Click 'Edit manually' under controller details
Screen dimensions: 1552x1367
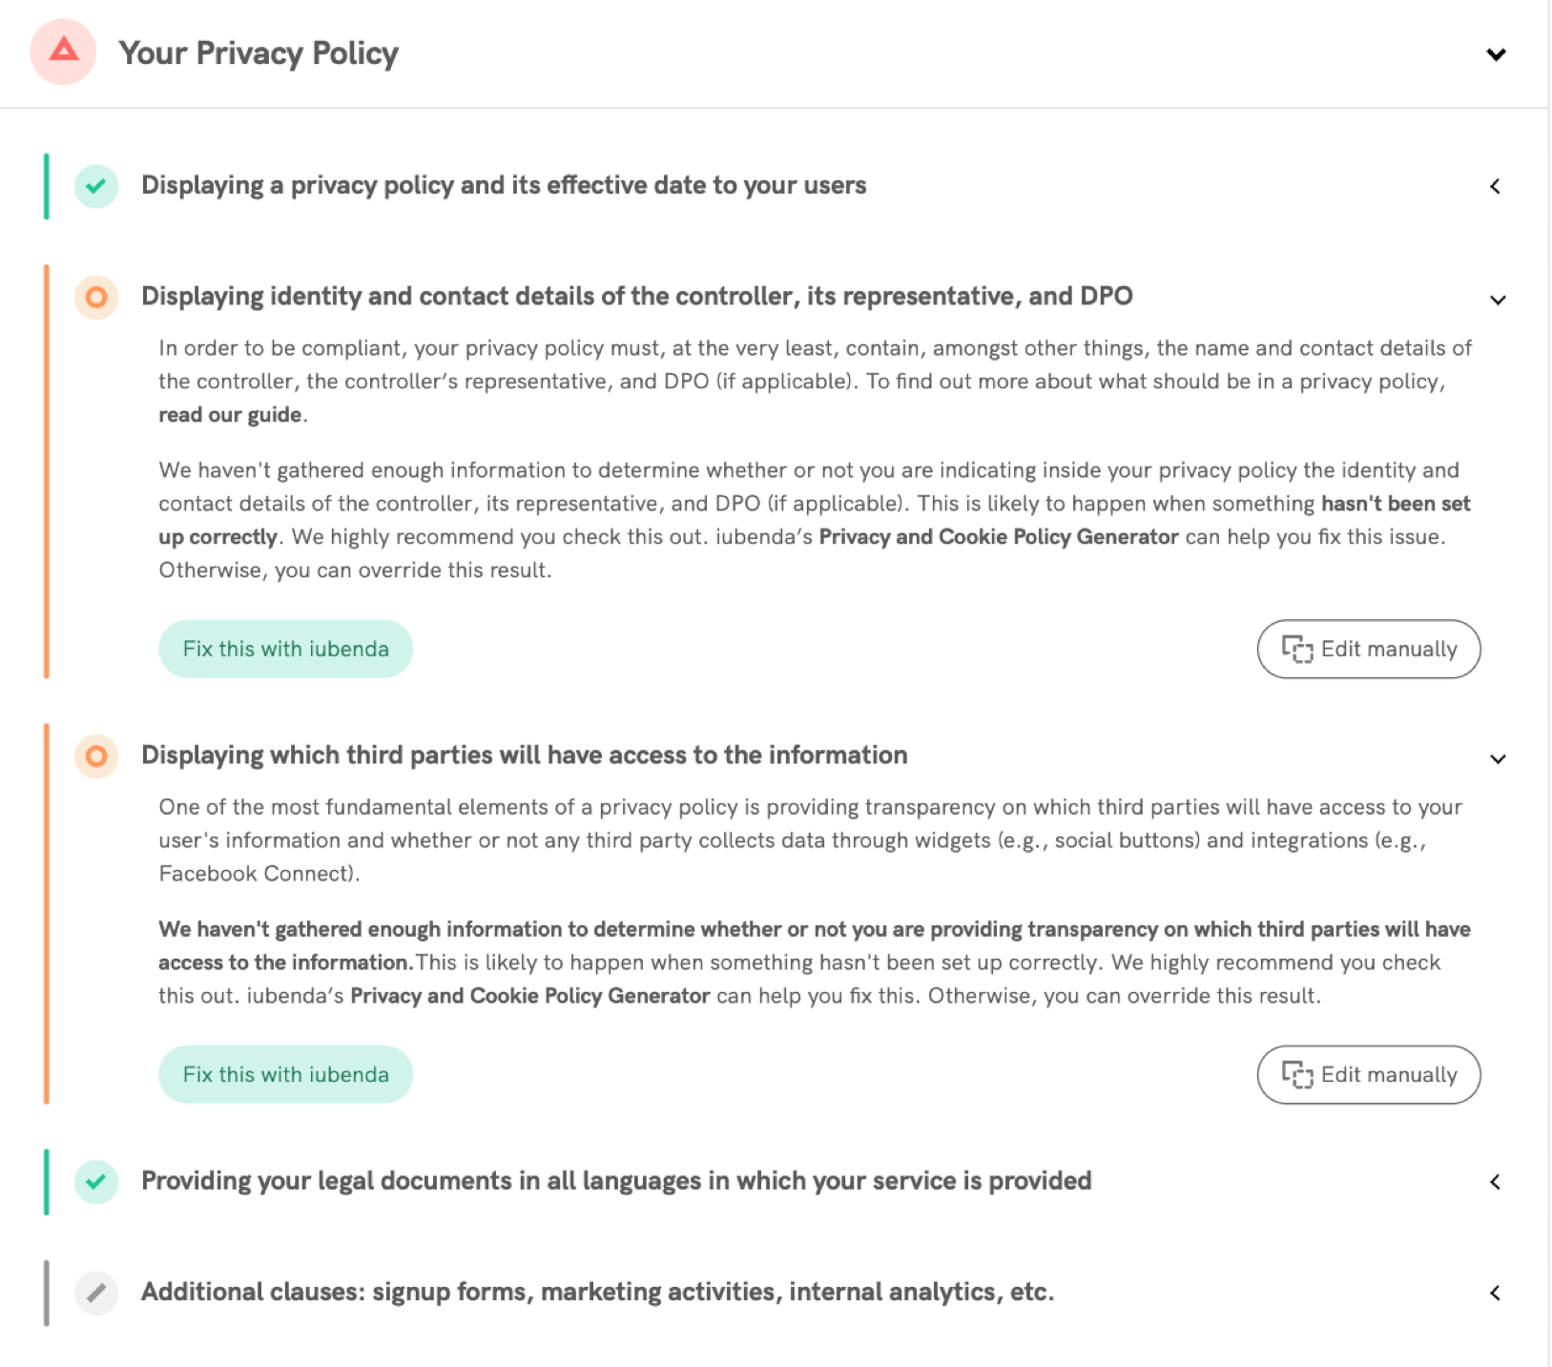(x=1368, y=649)
